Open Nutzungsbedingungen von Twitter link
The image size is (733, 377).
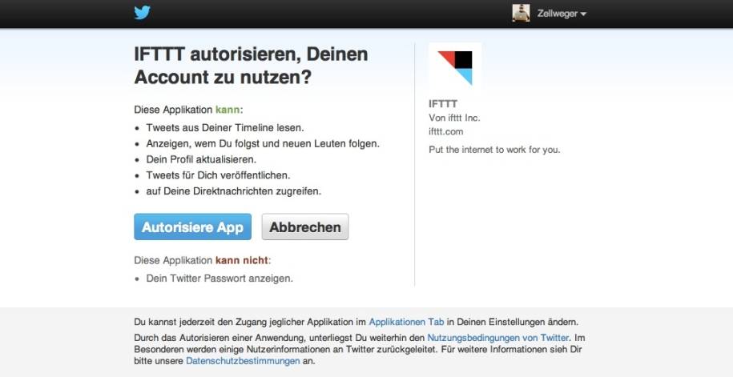click(497, 337)
